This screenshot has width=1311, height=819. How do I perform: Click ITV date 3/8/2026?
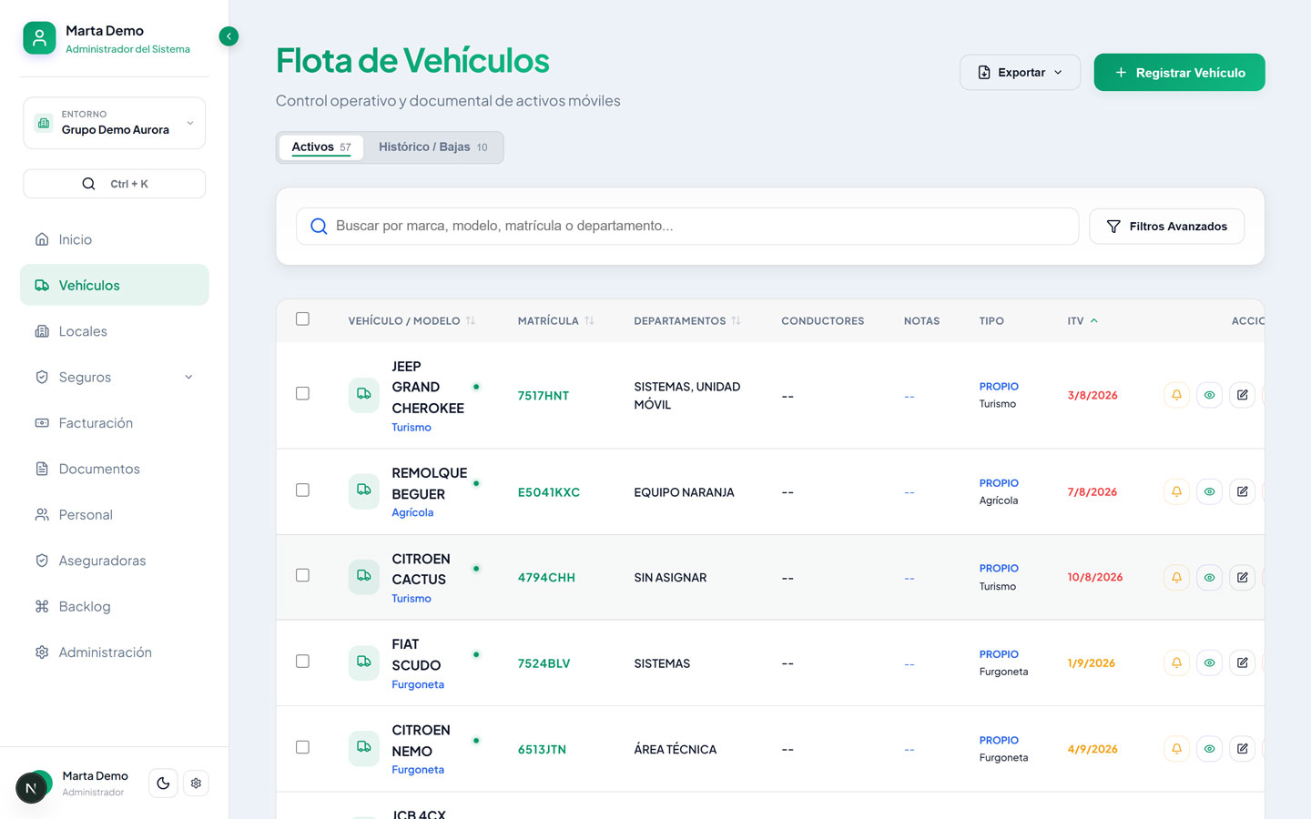pos(1092,396)
